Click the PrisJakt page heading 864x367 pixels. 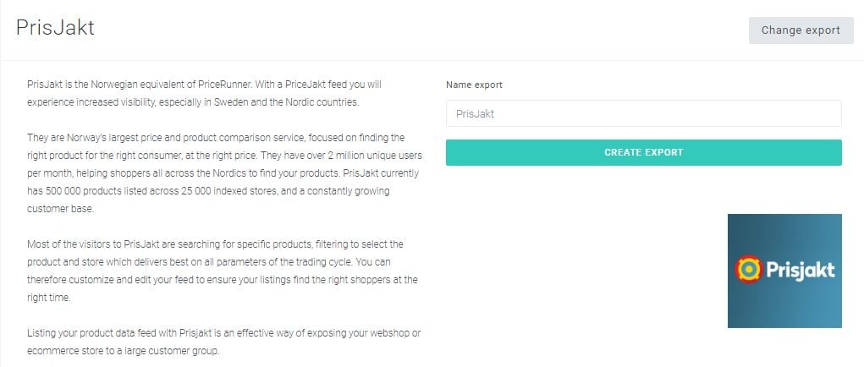55,28
